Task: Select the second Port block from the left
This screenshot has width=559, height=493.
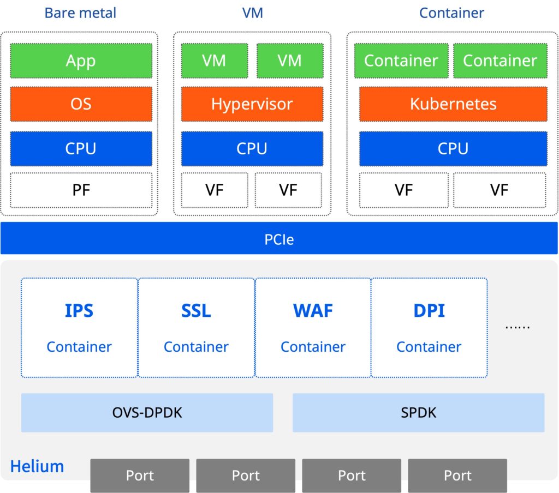Action: (x=246, y=476)
